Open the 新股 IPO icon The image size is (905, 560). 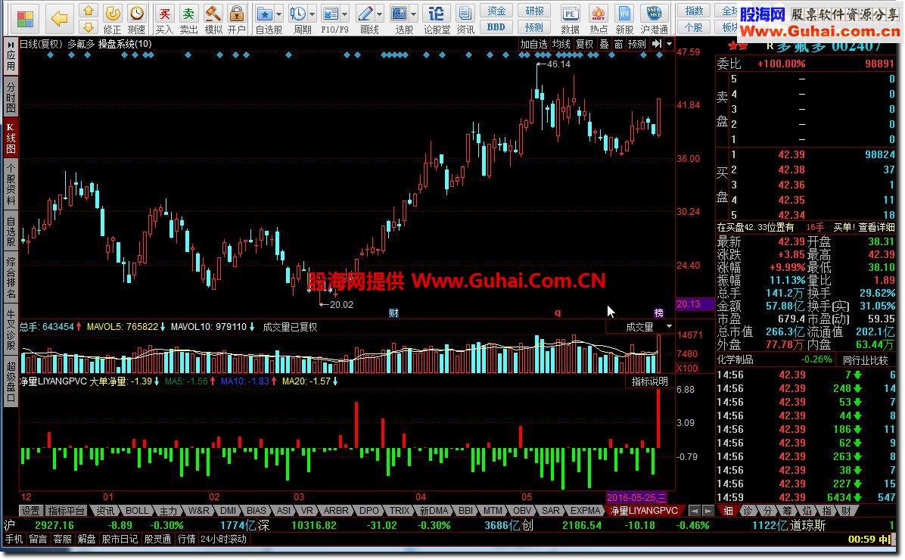(x=624, y=18)
